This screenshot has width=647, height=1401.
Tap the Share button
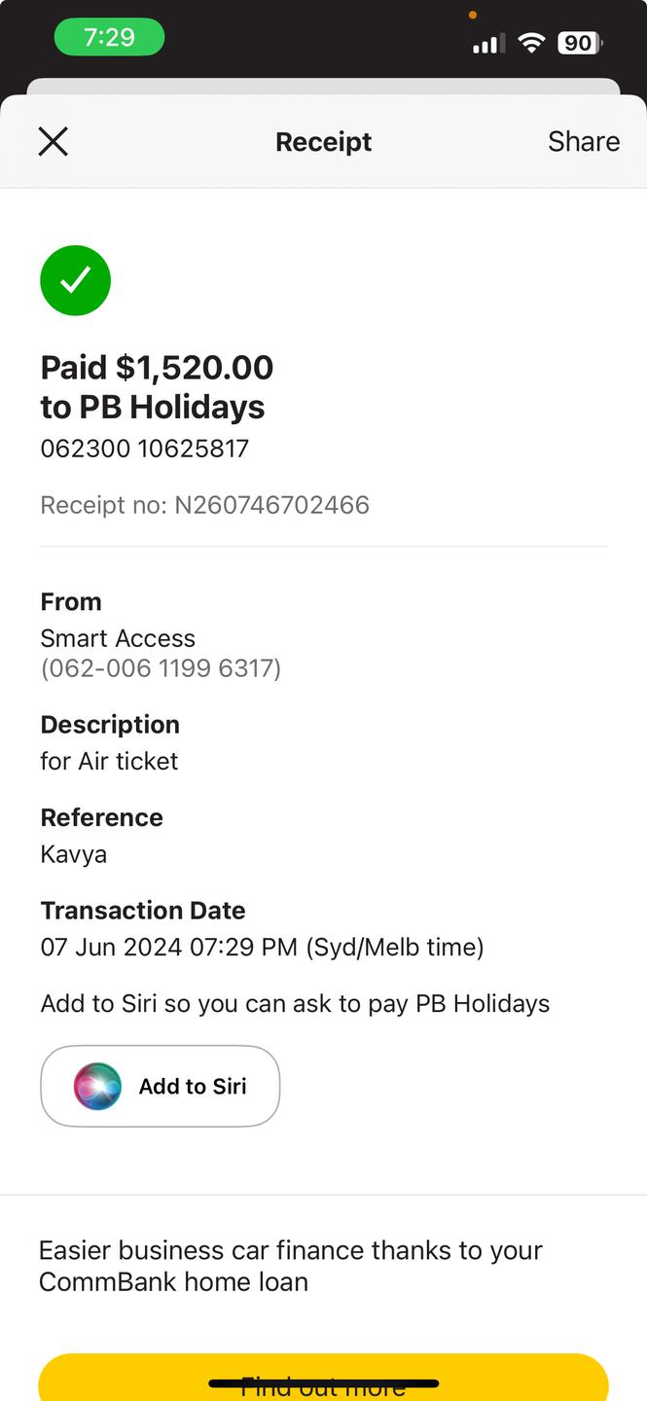coord(583,142)
